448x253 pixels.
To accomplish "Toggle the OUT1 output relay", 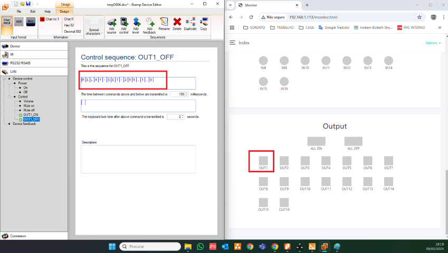I will [263, 160].
